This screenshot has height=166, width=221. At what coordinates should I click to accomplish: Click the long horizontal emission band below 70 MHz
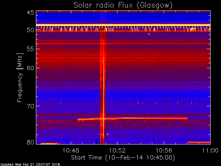(133, 119)
